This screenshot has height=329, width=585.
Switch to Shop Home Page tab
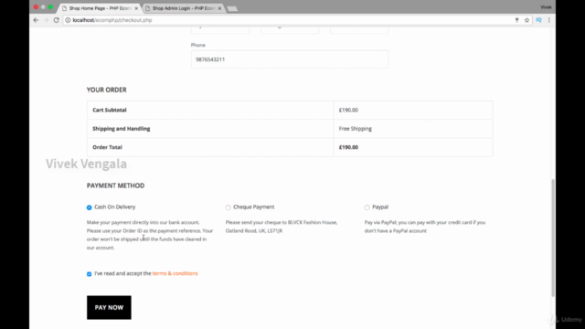coord(100,8)
